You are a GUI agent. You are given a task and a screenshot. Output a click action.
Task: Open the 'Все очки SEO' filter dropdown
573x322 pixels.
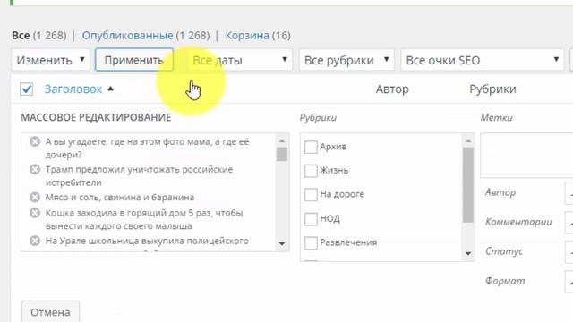pyautogui.click(x=483, y=60)
